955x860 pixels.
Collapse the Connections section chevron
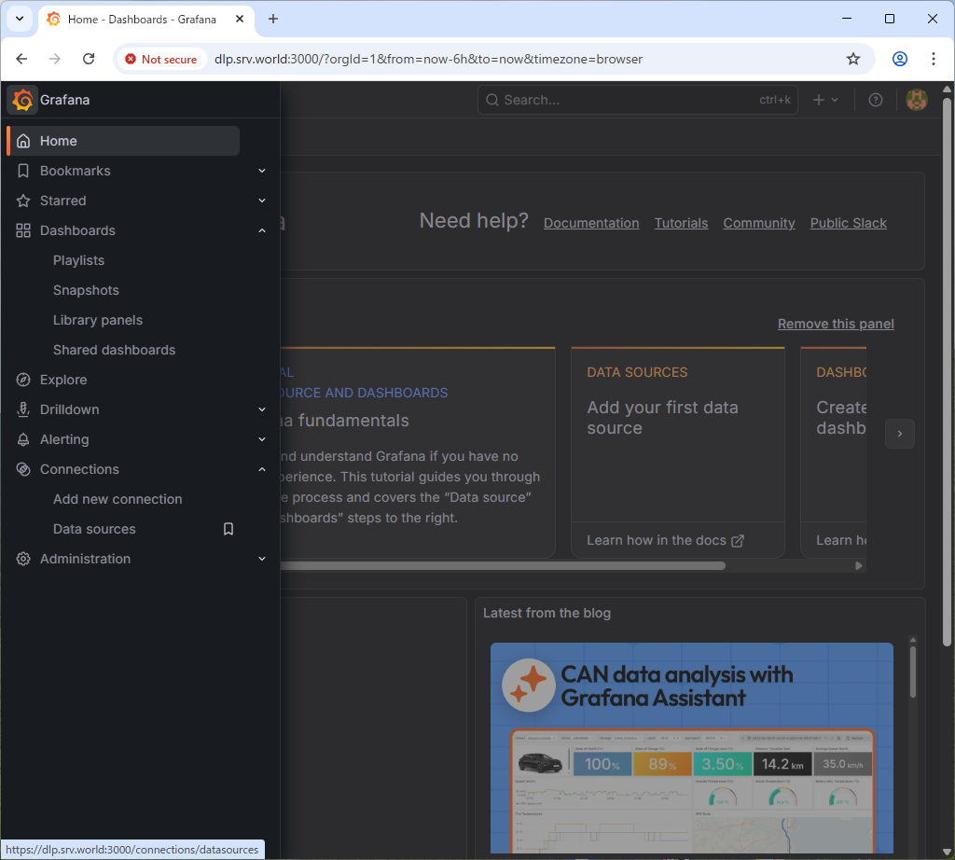click(262, 469)
